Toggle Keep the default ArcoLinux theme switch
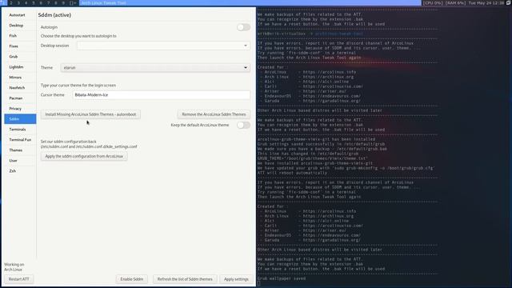 [243, 125]
